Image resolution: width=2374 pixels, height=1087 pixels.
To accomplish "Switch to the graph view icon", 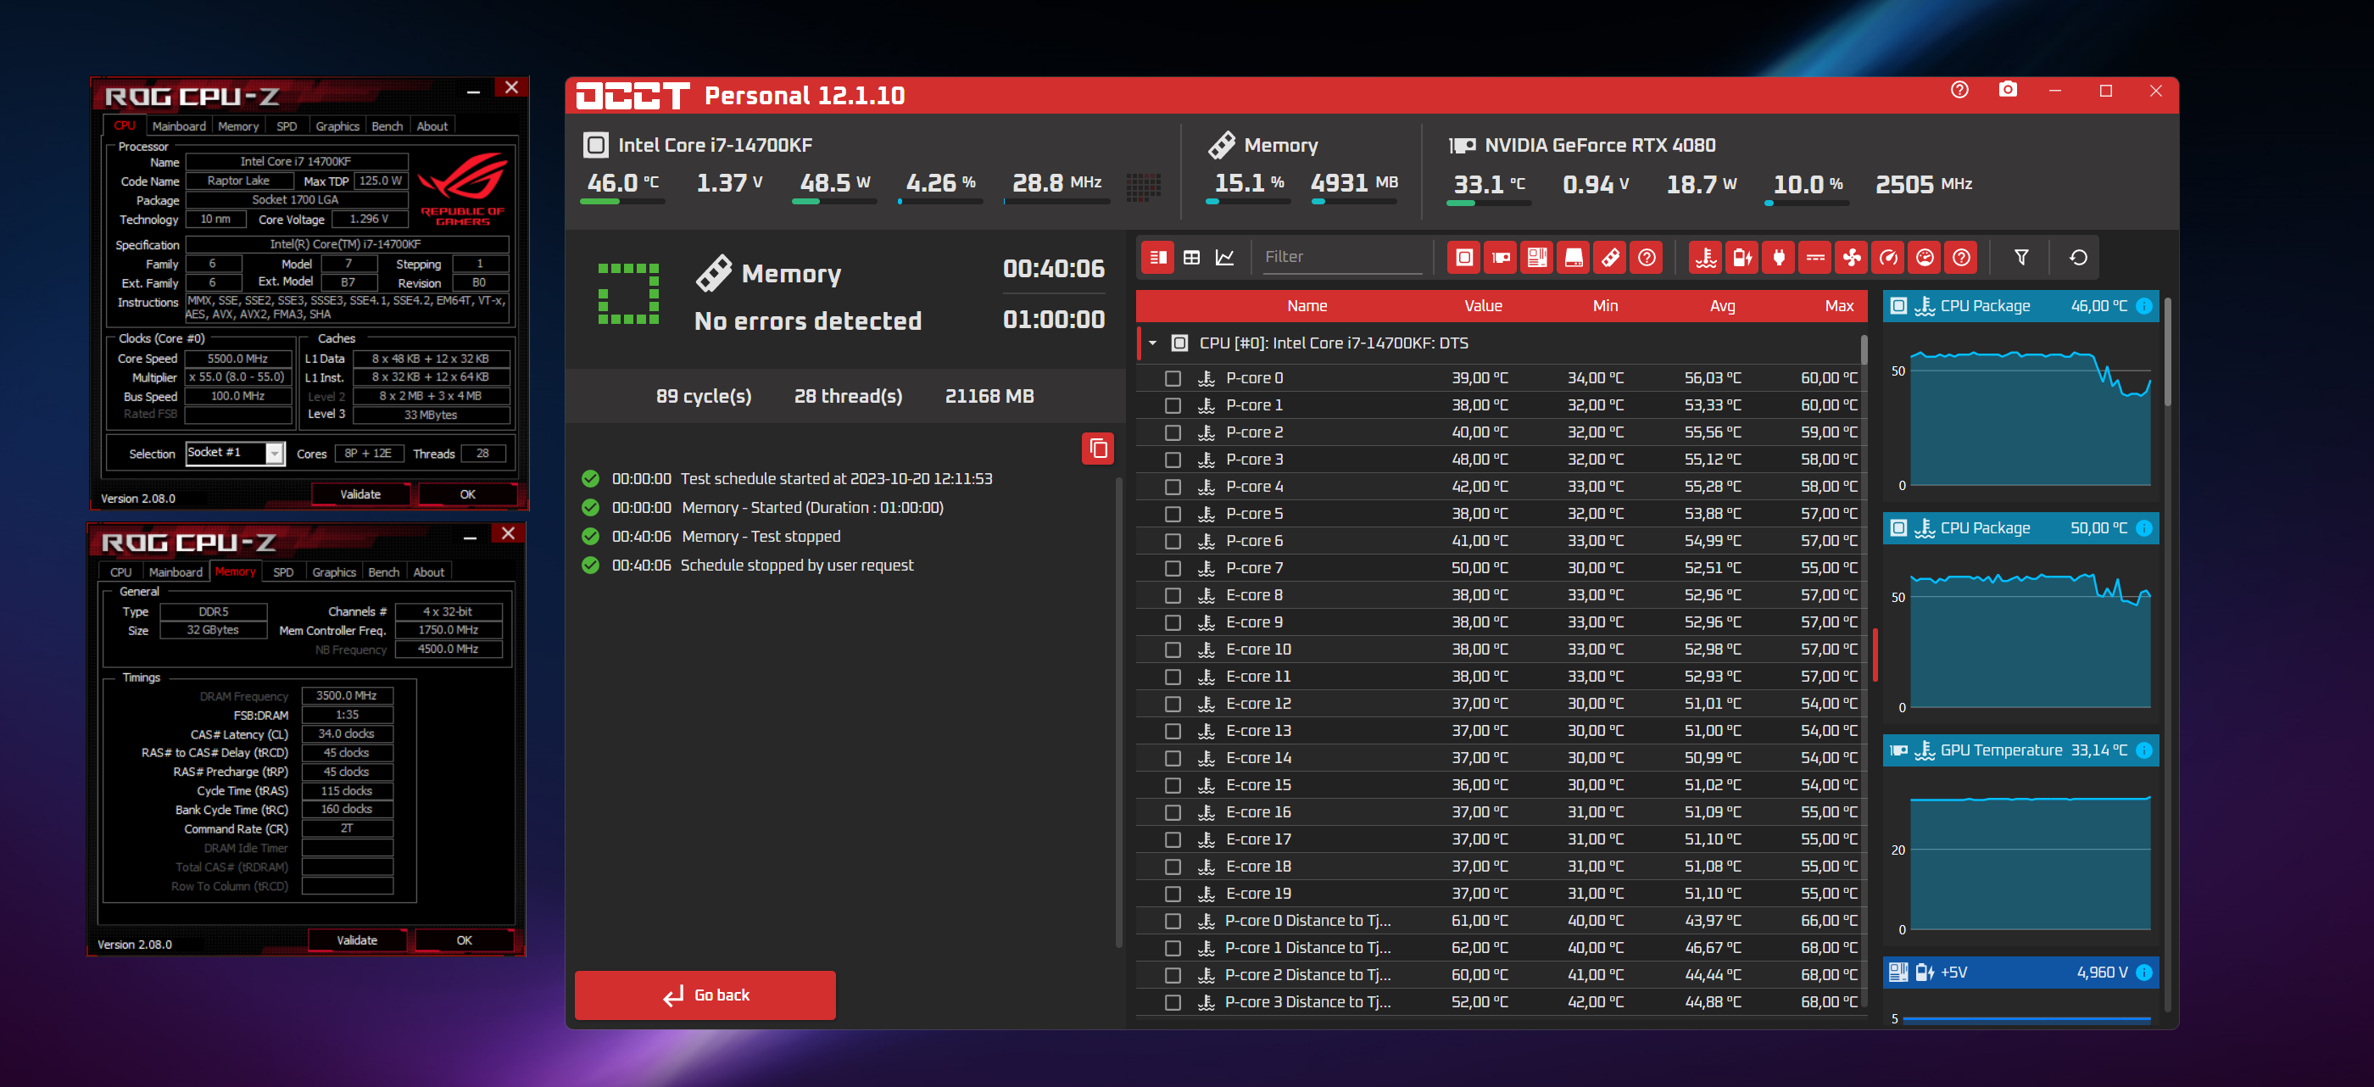I will (x=1225, y=257).
